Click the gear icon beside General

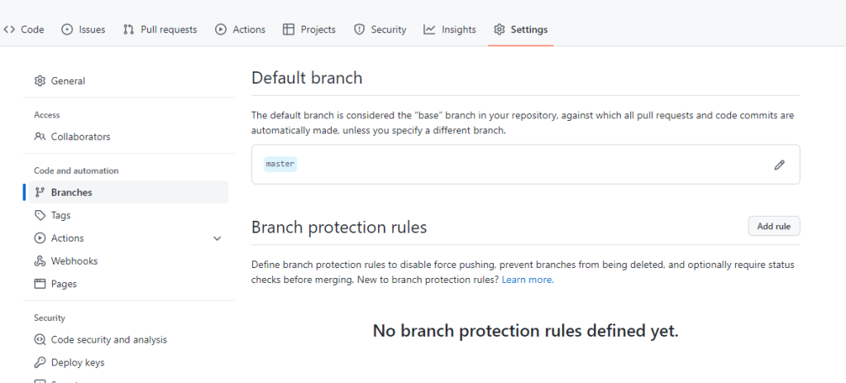[x=40, y=81]
